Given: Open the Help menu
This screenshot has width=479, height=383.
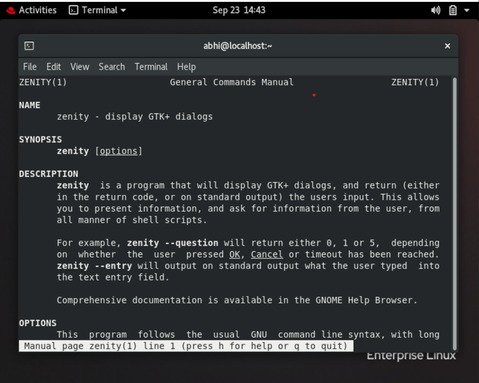Looking at the screenshot, I should pos(186,67).
